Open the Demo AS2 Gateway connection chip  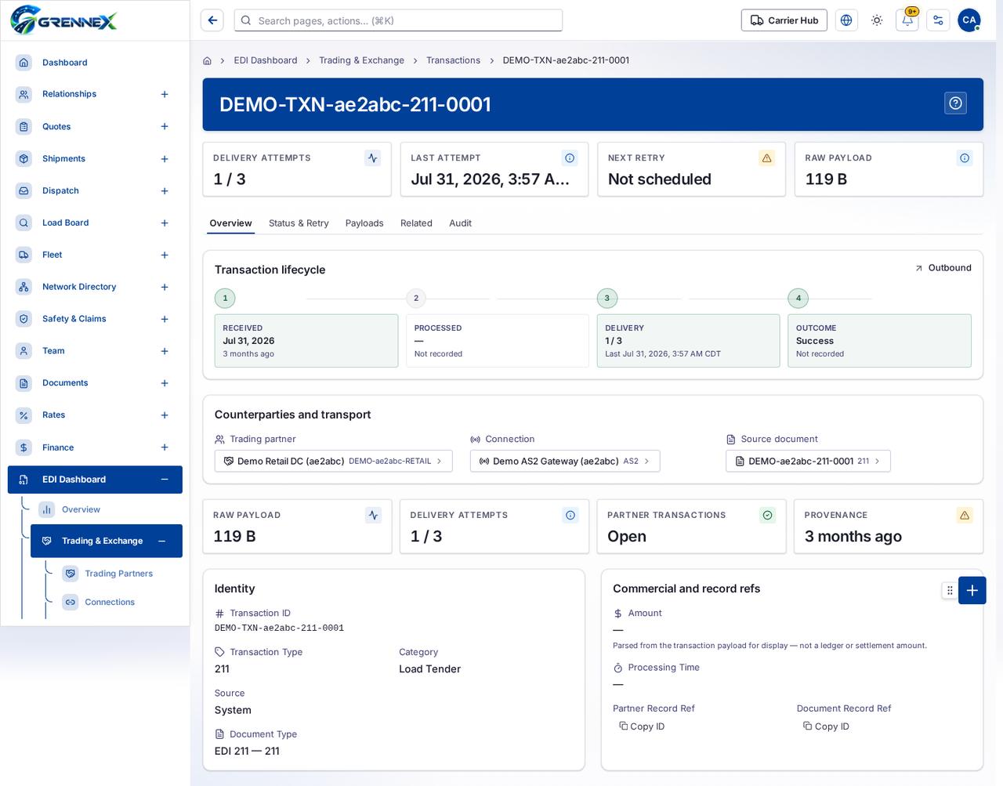point(565,461)
